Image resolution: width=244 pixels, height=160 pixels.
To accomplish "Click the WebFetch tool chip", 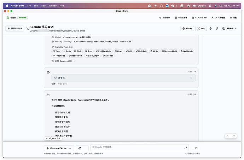I will point(186,51).
